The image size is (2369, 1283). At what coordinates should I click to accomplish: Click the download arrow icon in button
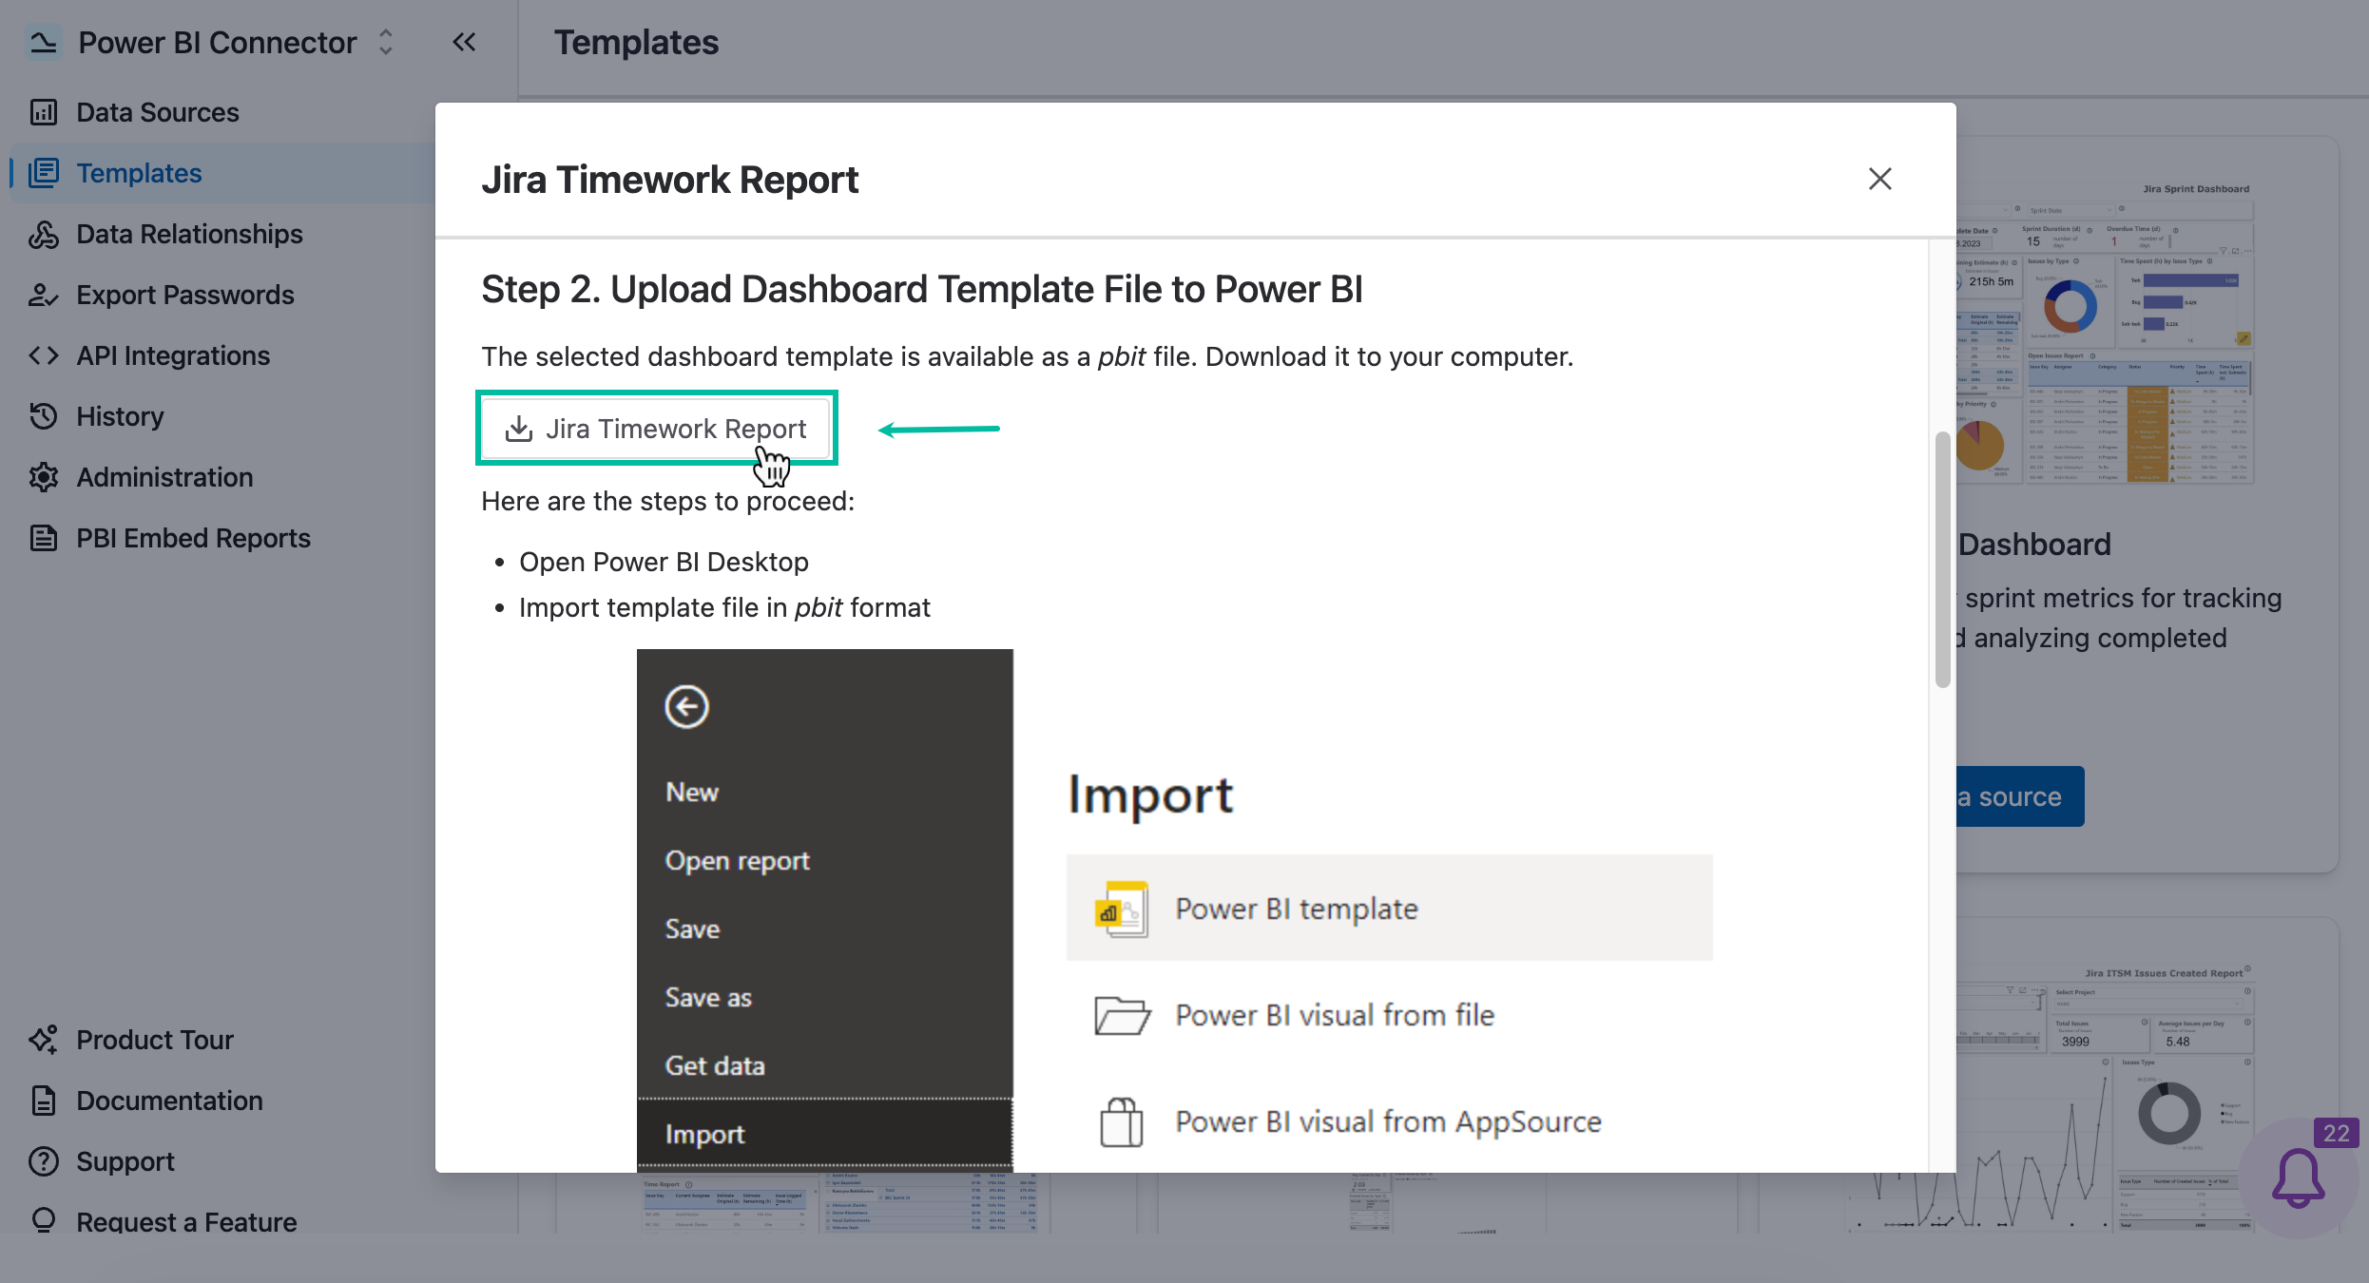(x=519, y=429)
